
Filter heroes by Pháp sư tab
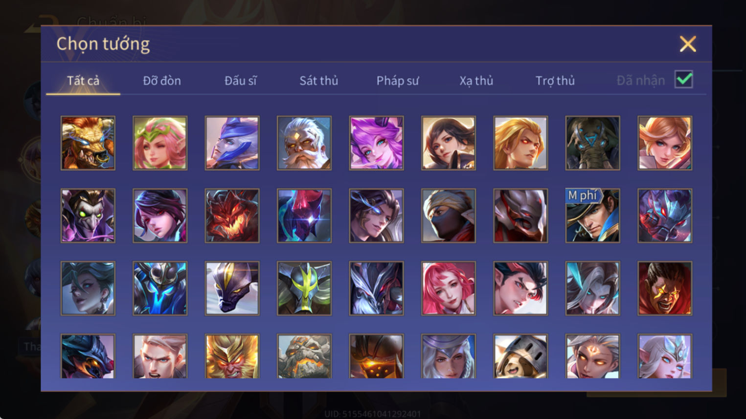[398, 81]
